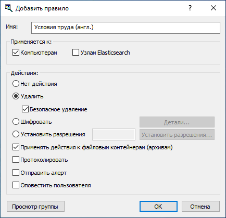Select the Удалить radio option

[16, 96]
